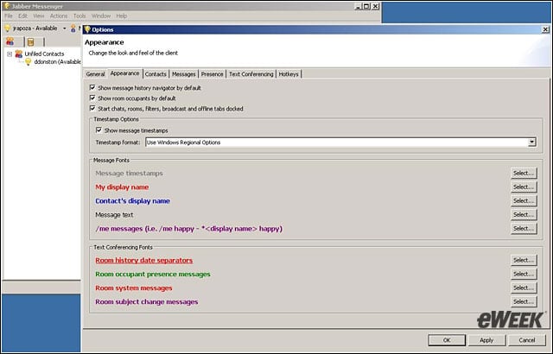The image size is (553, 354).
Task: Uncheck Show message timestamps
Action: [x=99, y=130]
